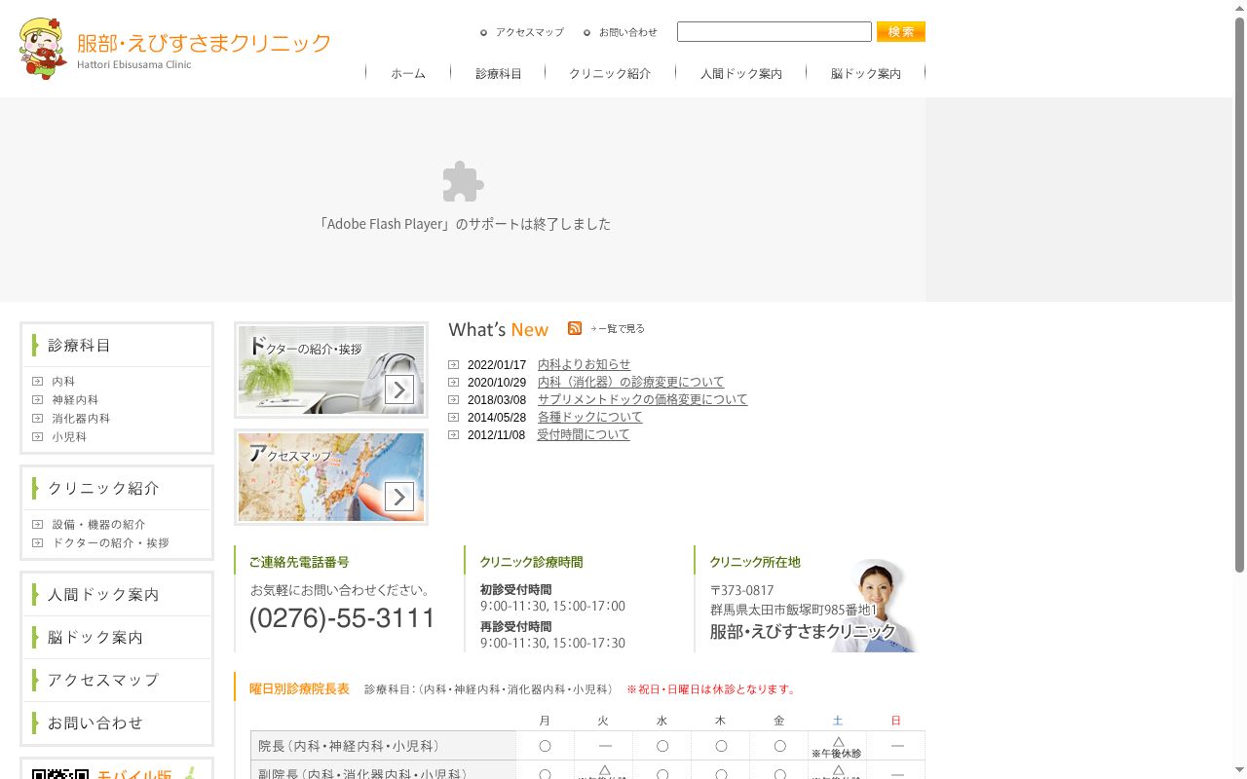Open news 各種ドックについて
The height and width of the screenshot is (779, 1247).
(589, 417)
